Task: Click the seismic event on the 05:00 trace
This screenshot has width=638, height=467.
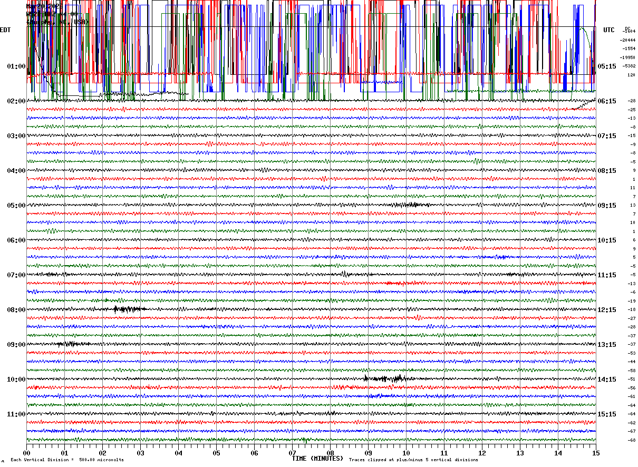Action: pos(411,205)
